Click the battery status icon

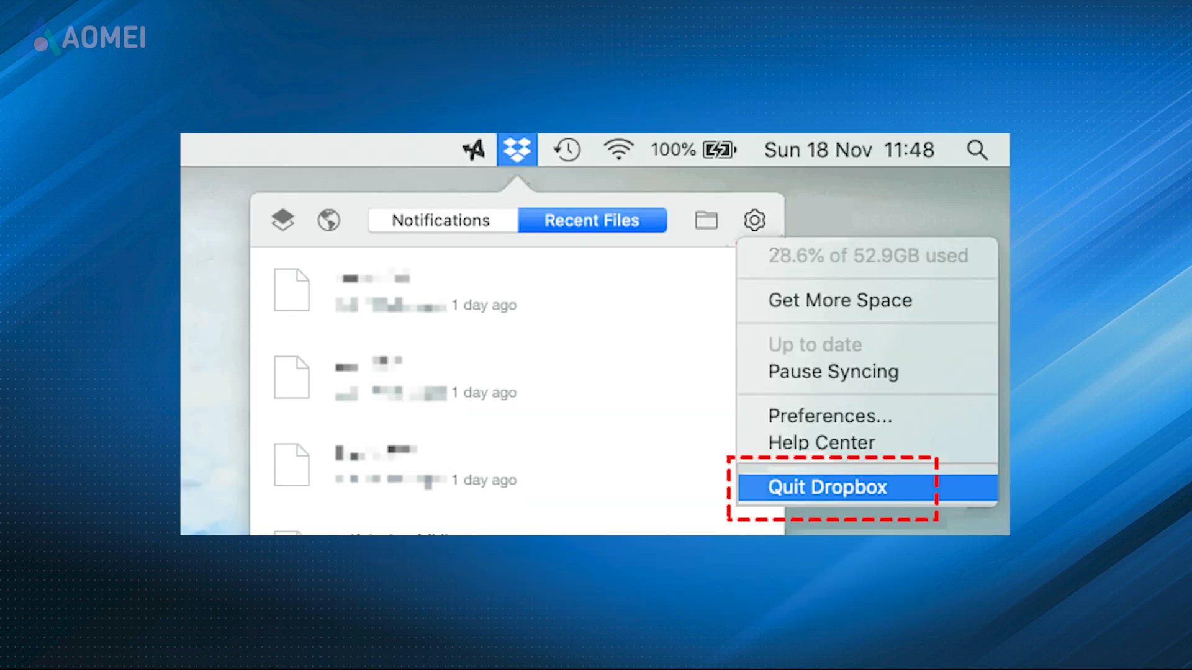(x=720, y=150)
